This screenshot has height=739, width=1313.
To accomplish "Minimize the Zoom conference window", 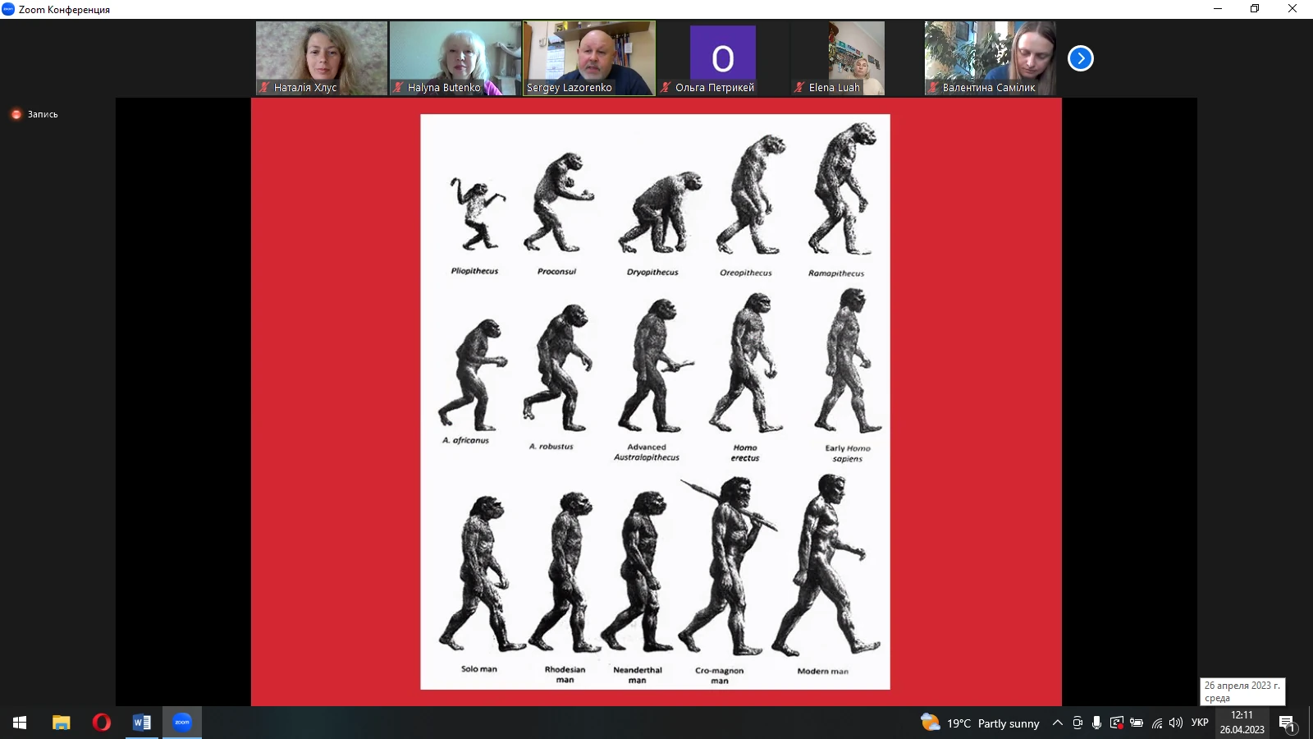I will pyautogui.click(x=1218, y=9).
